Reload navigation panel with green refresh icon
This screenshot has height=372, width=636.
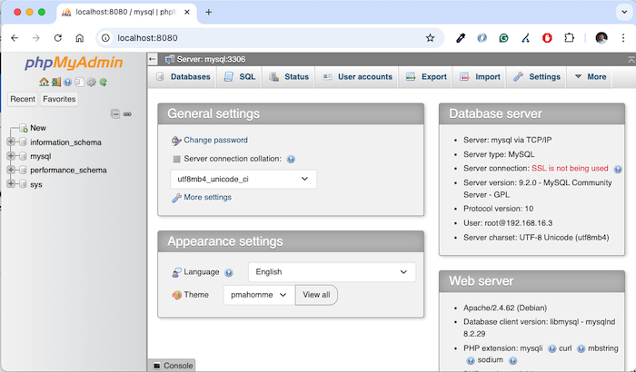104,83
